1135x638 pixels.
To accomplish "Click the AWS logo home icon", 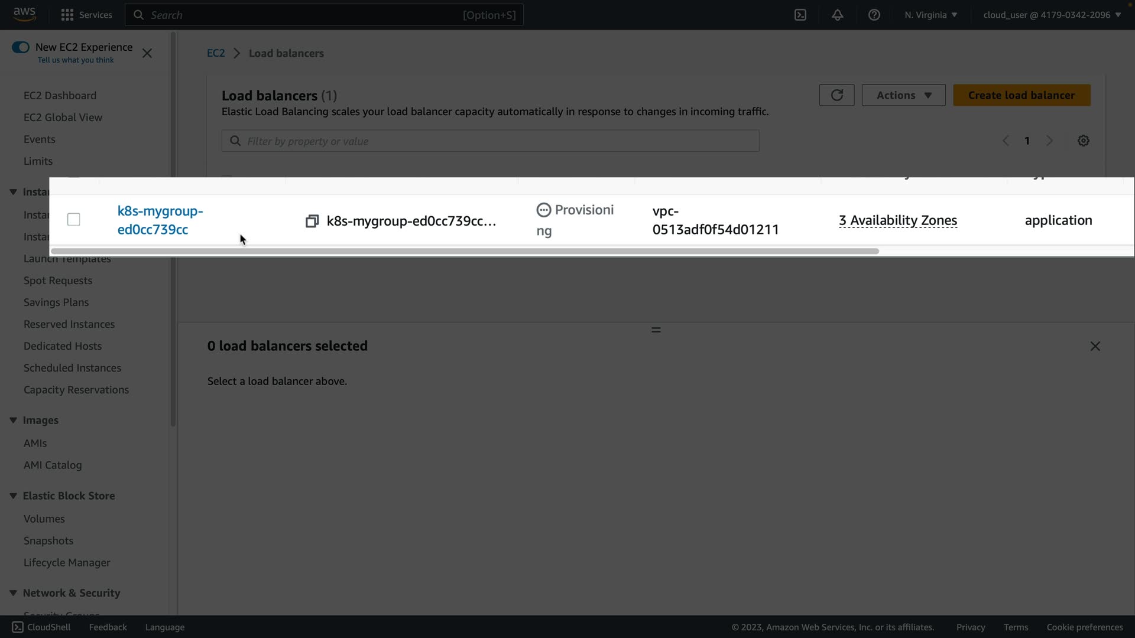I will pyautogui.click(x=24, y=14).
